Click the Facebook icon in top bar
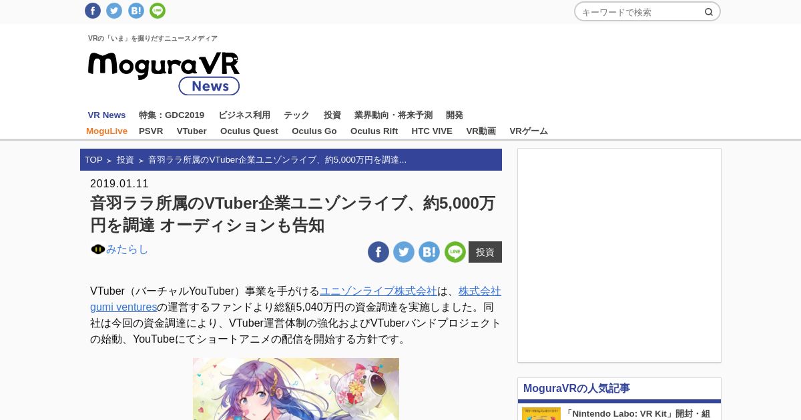 [93, 11]
